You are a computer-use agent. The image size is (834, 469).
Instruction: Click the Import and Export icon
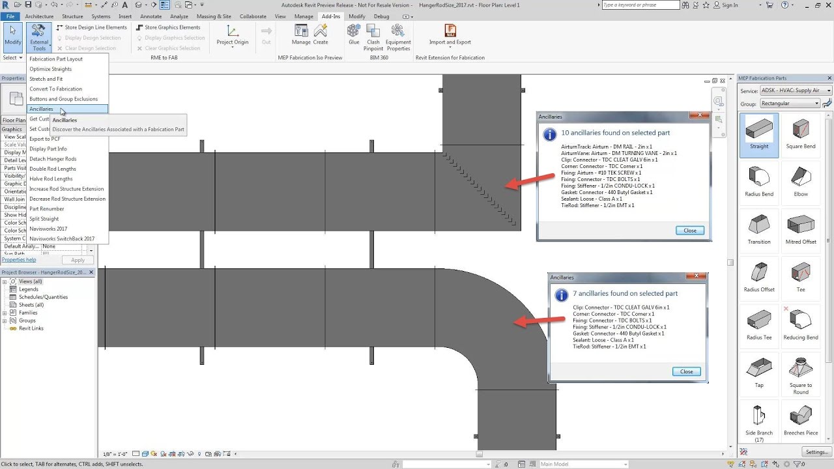pos(450,35)
